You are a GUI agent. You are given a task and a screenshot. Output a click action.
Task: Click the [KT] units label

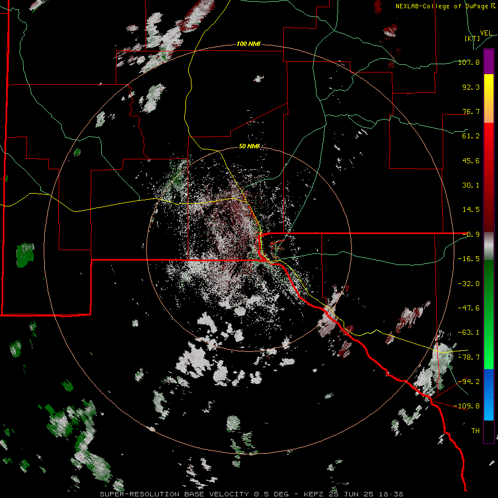click(473, 38)
